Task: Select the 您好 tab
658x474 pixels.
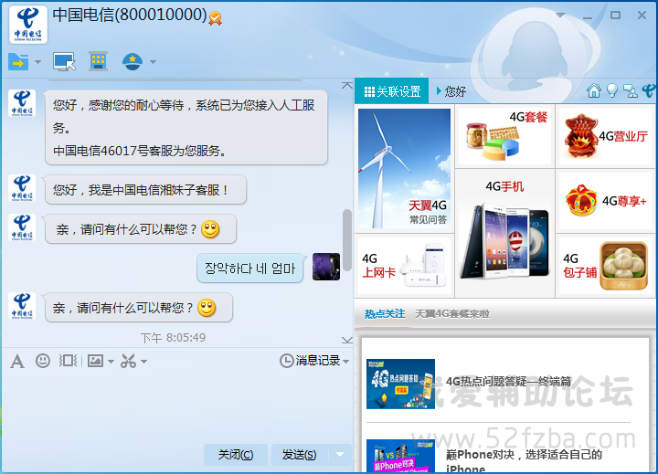Action: point(451,91)
